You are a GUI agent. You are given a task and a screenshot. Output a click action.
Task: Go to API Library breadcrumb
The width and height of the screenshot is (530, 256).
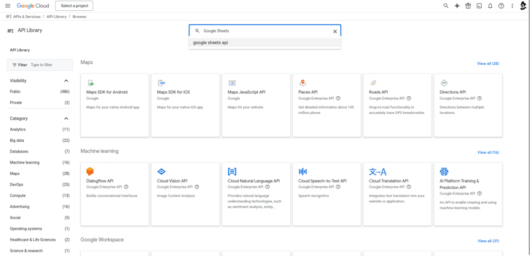[56, 17]
